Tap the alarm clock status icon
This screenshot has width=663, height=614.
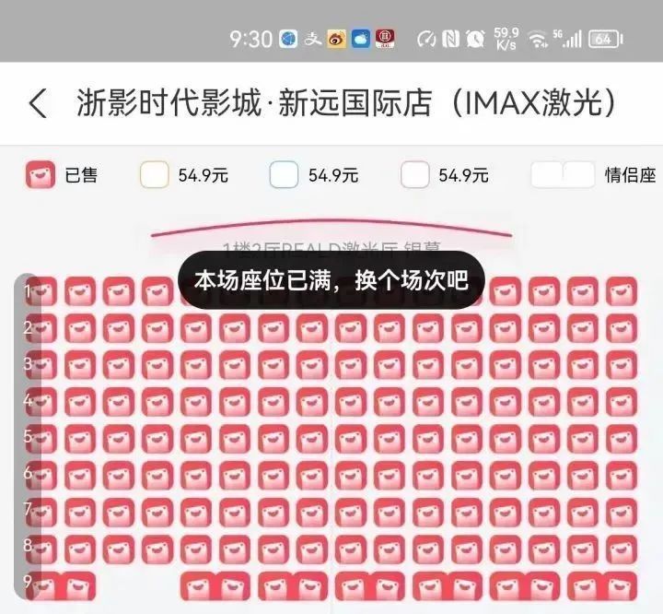click(x=475, y=40)
